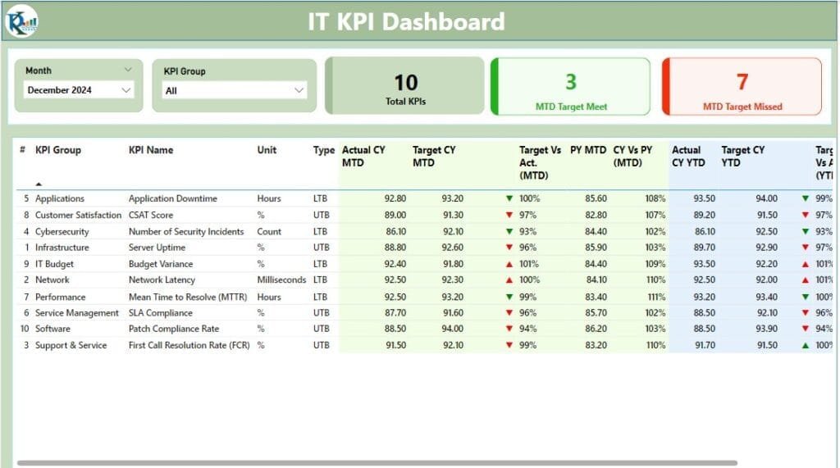Viewport: 840px width, 468px height.
Task: Click the YTD green up arrow in Support & Service row
Action: [x=806, y=345]
